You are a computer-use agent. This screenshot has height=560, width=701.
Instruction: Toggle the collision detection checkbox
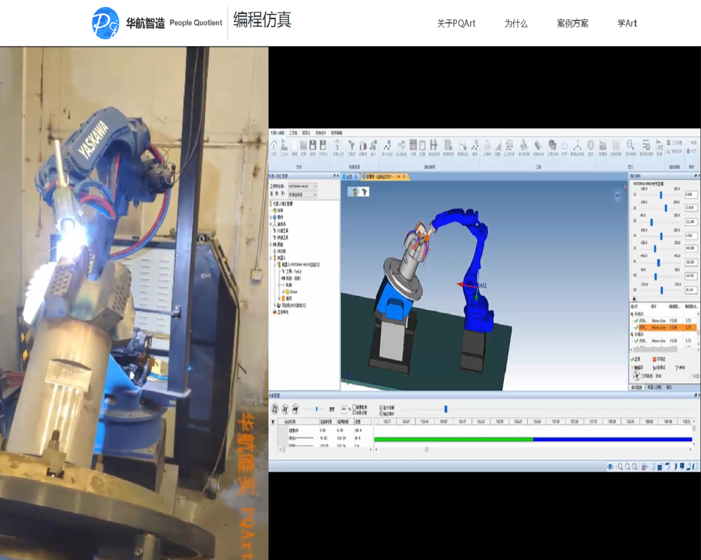[x=355, y=407]
